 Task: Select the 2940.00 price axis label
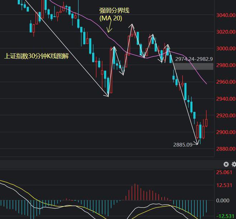point(226,99)
